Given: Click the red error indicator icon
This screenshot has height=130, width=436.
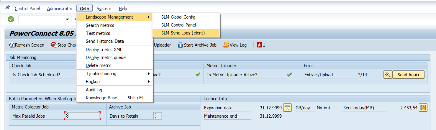Looking at the screenshot, I should (x=259, y=45).
